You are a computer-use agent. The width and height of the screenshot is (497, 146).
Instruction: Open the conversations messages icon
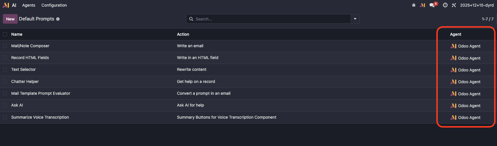(x=432, y=5)
